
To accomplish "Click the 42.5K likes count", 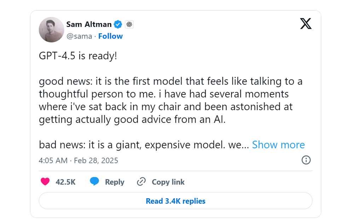I will pyautogui.click(x=65, y=182).
